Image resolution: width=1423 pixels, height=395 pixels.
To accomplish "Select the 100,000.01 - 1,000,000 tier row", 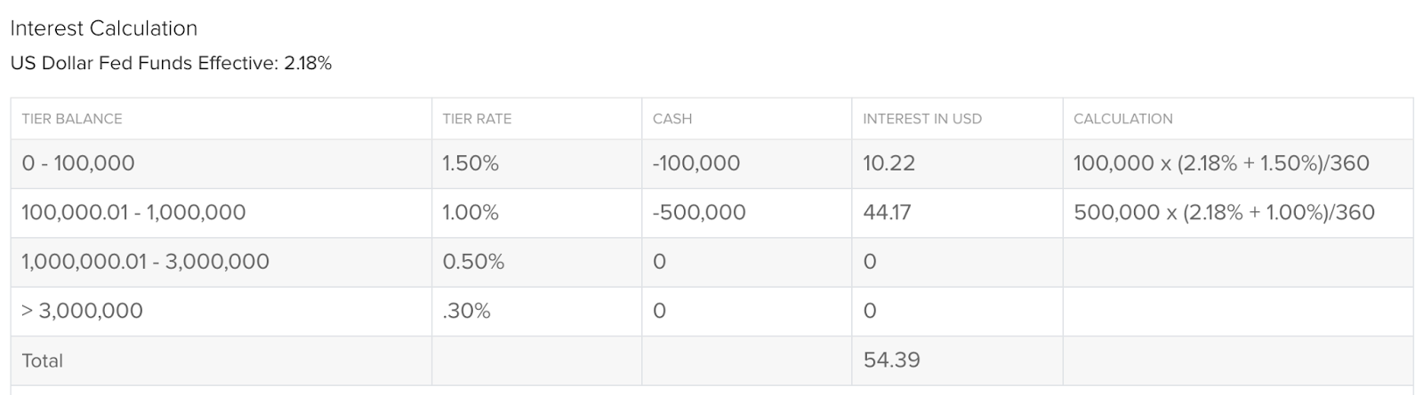I will pos(711,213).
